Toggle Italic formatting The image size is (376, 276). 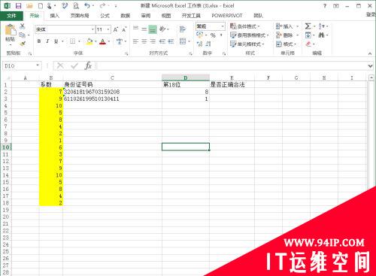pyautogui.click(x=47, y=41)
